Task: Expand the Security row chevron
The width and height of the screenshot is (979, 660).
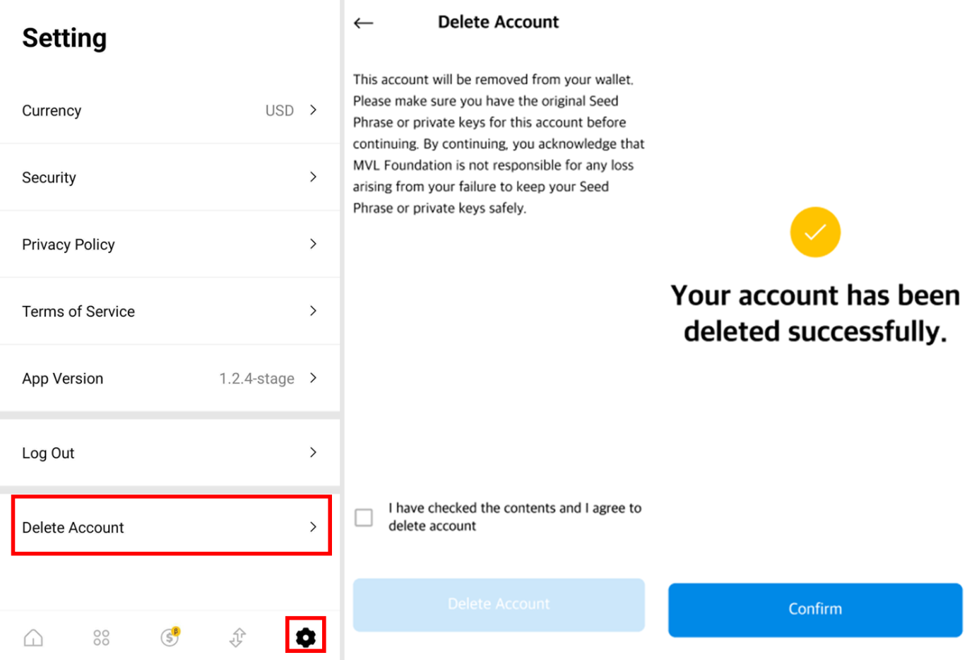Action: coord(313,177)
